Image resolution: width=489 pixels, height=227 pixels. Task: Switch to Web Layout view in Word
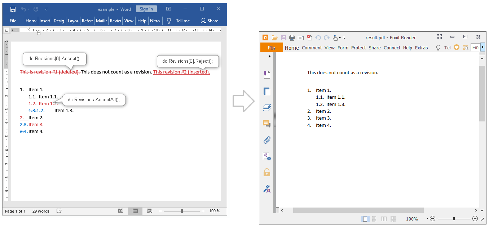[x=149, y=211]
